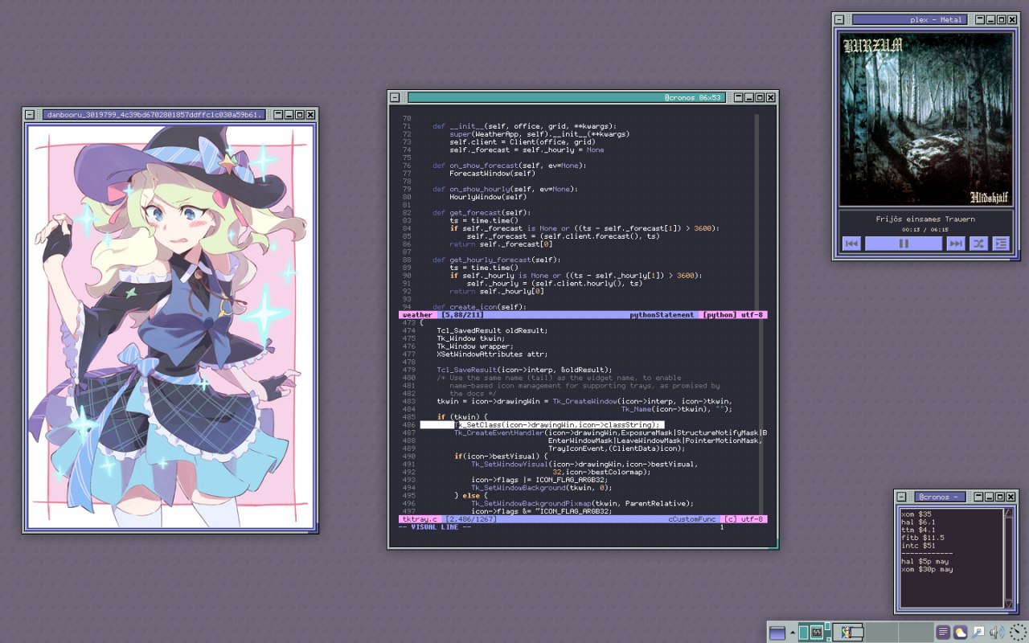The width and height of the screenshot is (1029, 643).
Task: Open window menu of small cronos terminal
Action: [902, 497]
